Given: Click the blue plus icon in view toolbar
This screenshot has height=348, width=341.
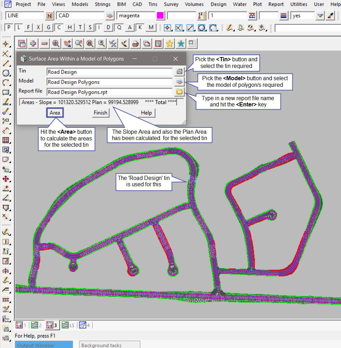Looking at the screenshot, I should pos(33,43).
